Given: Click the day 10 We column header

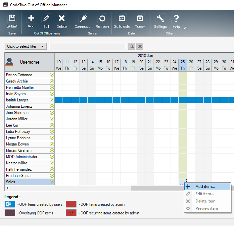Looking at the screenshot, I should (59, 65).
